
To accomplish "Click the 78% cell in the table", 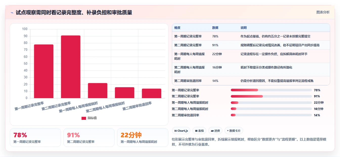I will click(x=215, y=36).
